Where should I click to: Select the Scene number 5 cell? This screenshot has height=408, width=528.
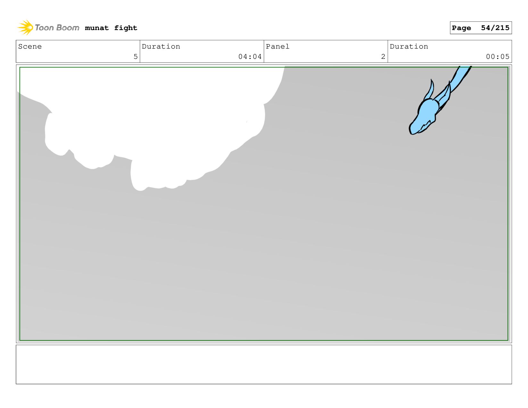point(78,51)
